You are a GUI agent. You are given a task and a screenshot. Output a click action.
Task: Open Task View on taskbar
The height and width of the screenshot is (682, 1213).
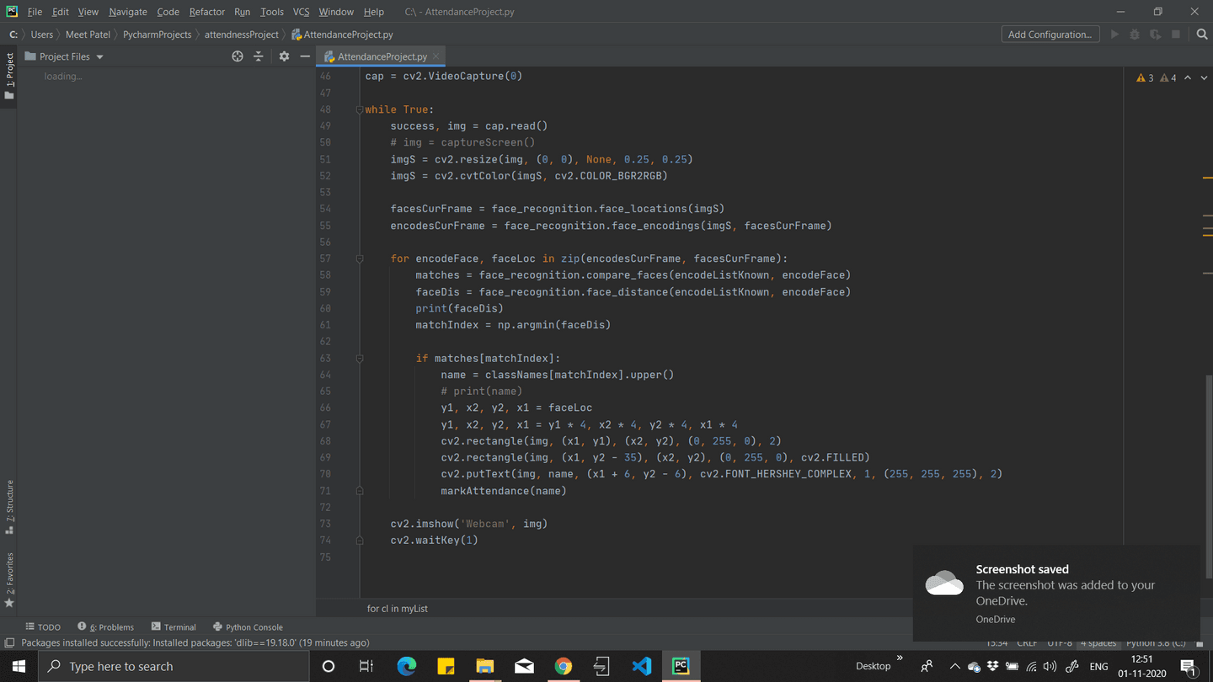(x=366, y=666)
